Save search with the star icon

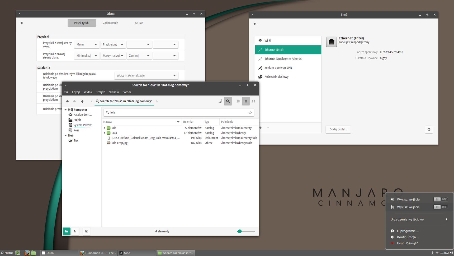[250, 113]
